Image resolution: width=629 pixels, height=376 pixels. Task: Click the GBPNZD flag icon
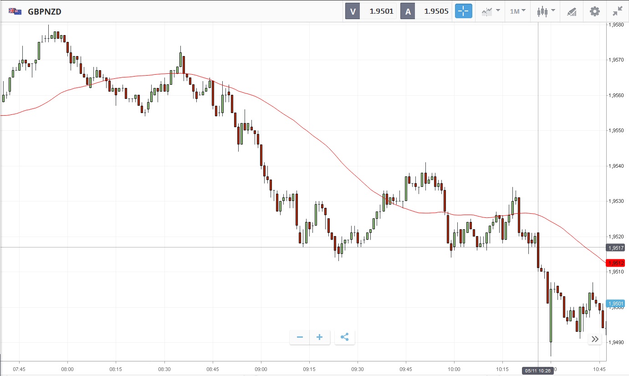pyautogui.click(x=15, y=11)
